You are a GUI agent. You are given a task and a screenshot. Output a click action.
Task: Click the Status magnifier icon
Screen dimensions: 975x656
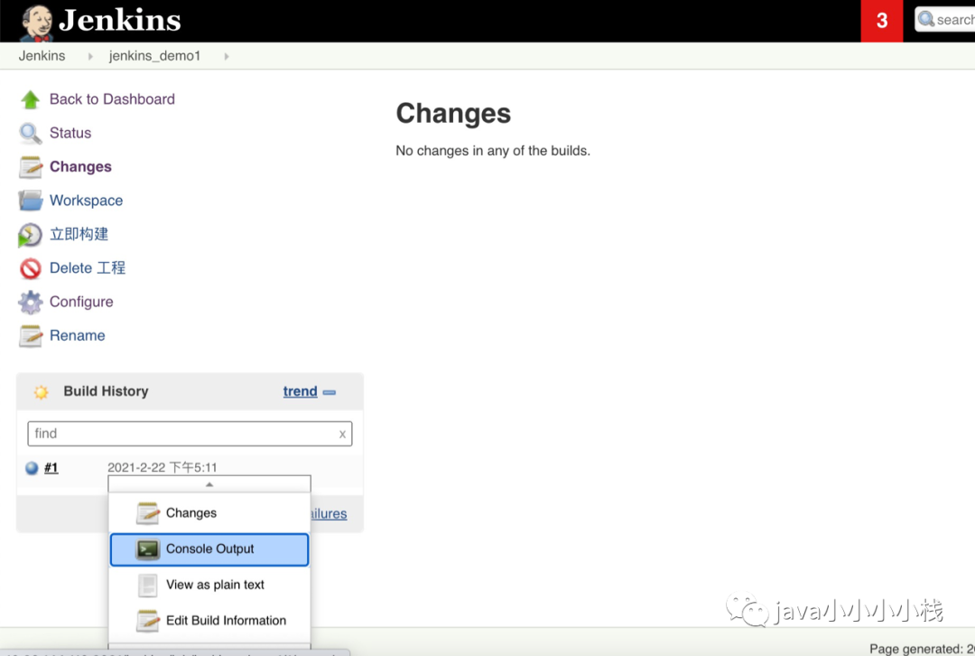click(x=30, y=133)
